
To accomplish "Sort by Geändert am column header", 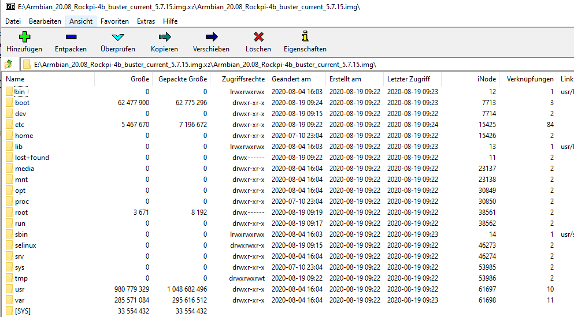I will tap(291, 79).
